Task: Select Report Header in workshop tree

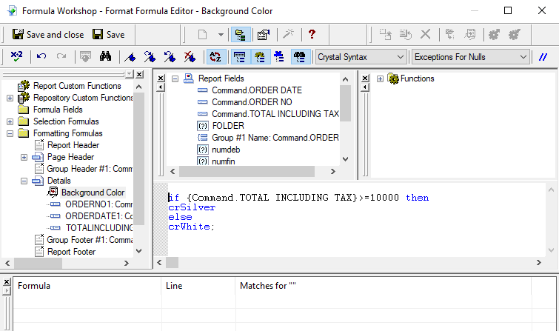Action: point(73,145)
